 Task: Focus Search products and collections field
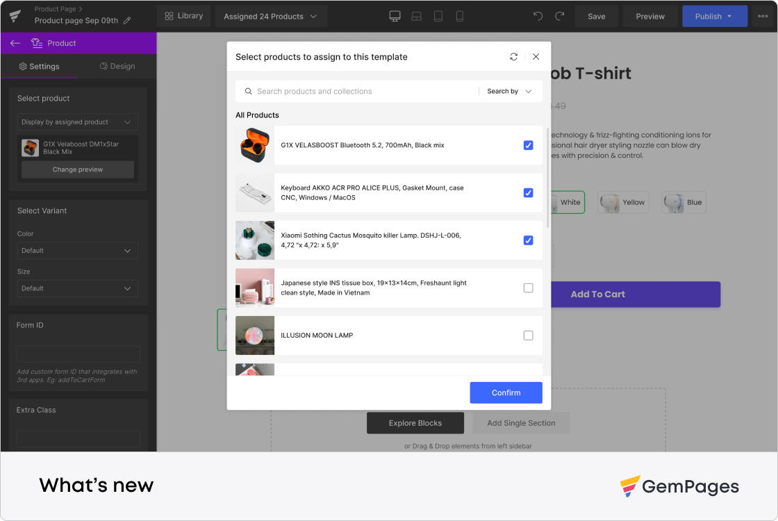click(x=356, y=91)
